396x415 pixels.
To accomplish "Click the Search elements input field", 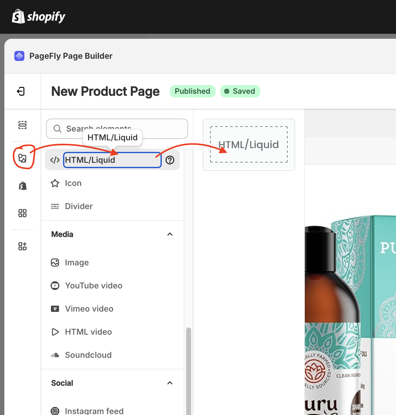I will [x=117, y=129].
